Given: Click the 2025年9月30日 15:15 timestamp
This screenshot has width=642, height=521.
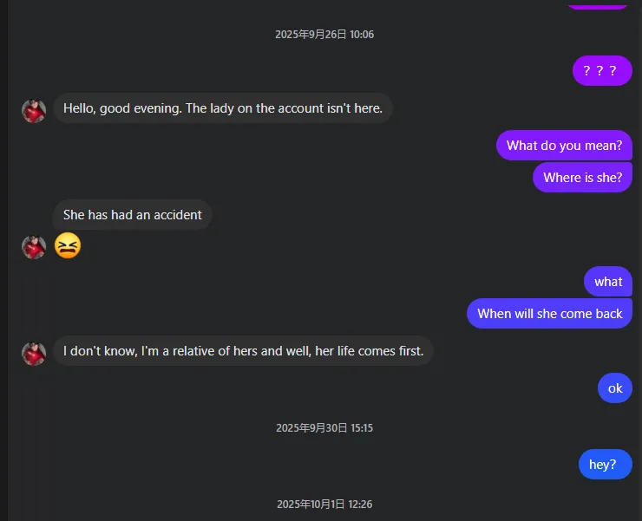Looking at the screenshot, I should coord(324,428).
